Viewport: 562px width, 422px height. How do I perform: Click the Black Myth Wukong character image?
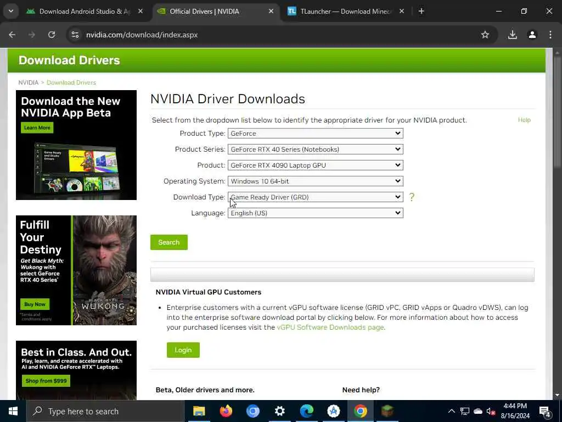[x=104, y=270]
